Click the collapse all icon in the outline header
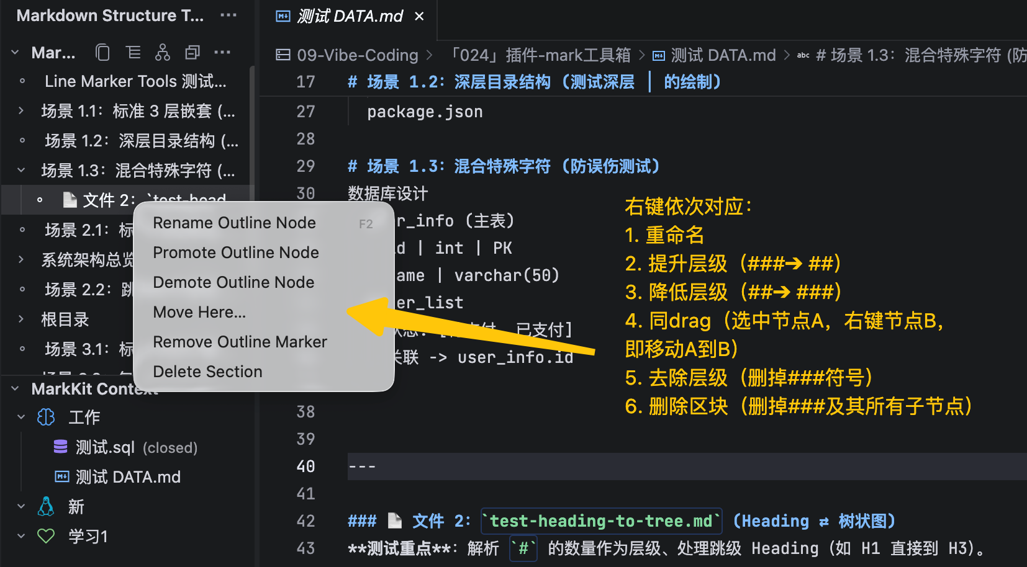This screenshot has height=567, width=1027. 192,53
